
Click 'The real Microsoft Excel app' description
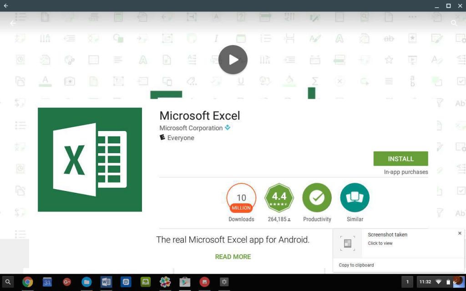233,240
